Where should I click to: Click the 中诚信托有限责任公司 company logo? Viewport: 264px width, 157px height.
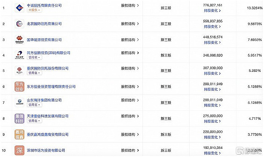(x=19, y=8)
